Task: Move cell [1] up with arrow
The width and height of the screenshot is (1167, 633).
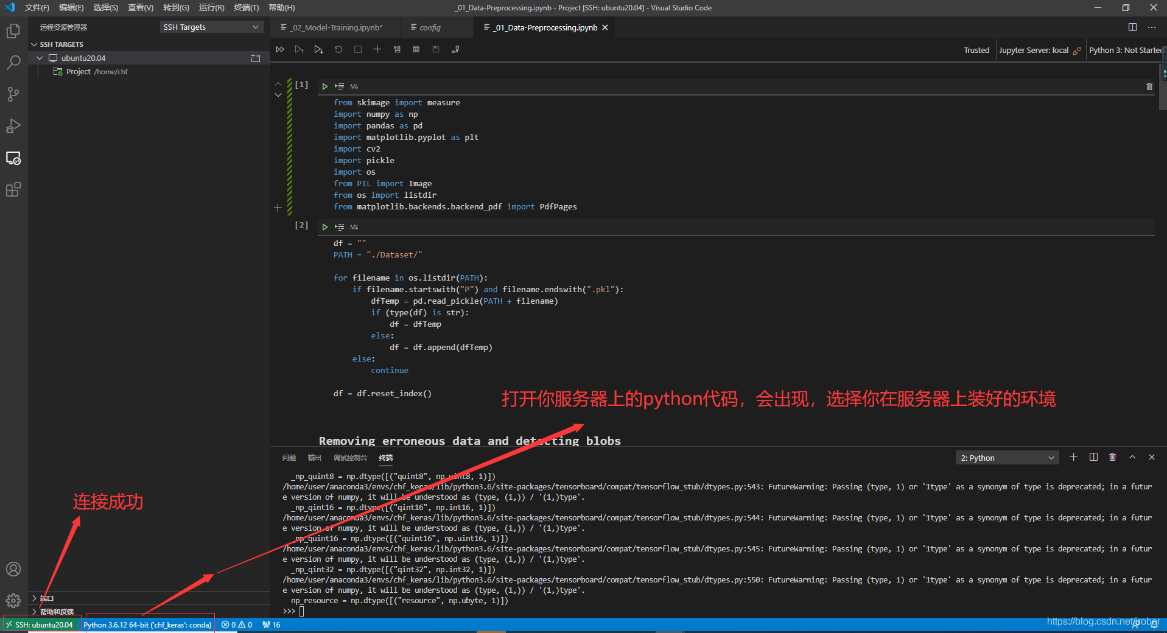Action: (x=278, y=84)
